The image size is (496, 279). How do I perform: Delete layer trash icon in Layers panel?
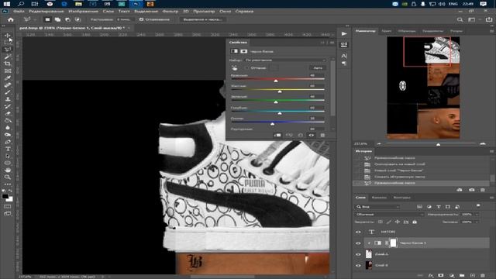coord(483,276)
